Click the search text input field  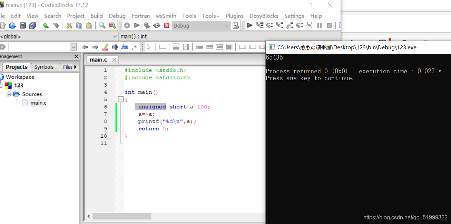(x=39, y=47)
